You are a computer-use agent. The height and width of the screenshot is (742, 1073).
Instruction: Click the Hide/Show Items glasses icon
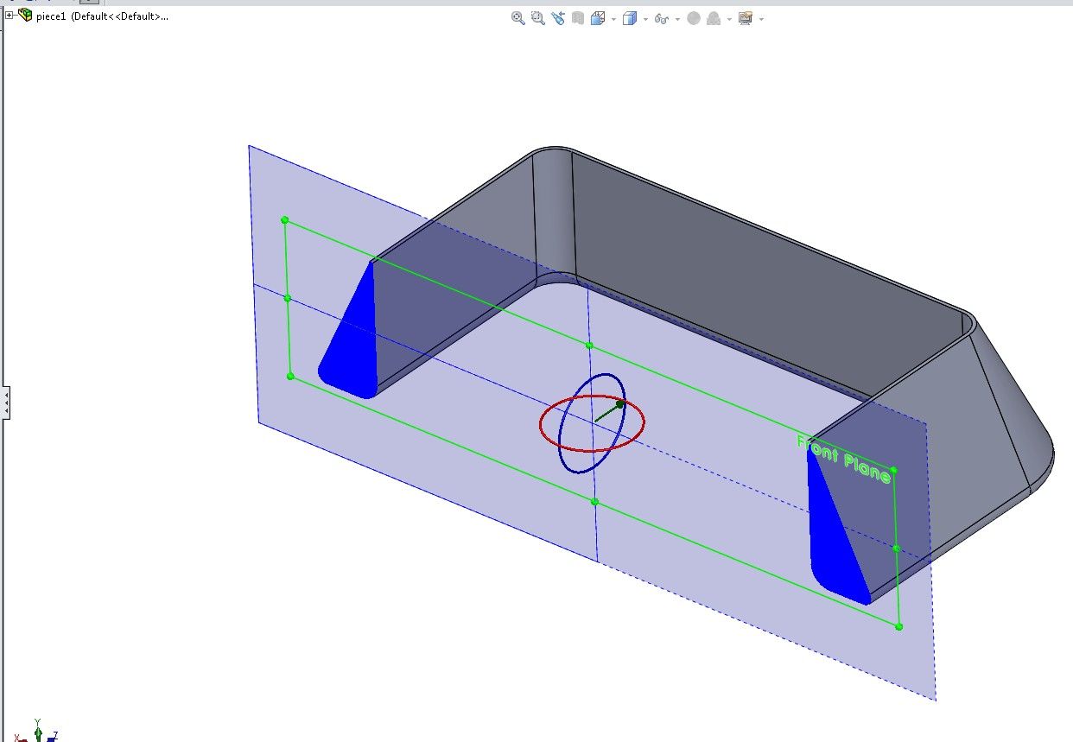(662, 17)
